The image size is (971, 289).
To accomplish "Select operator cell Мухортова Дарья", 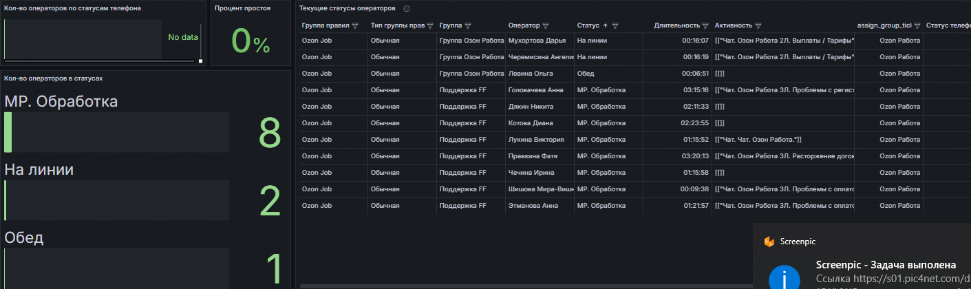I will (x=540, y=41).
